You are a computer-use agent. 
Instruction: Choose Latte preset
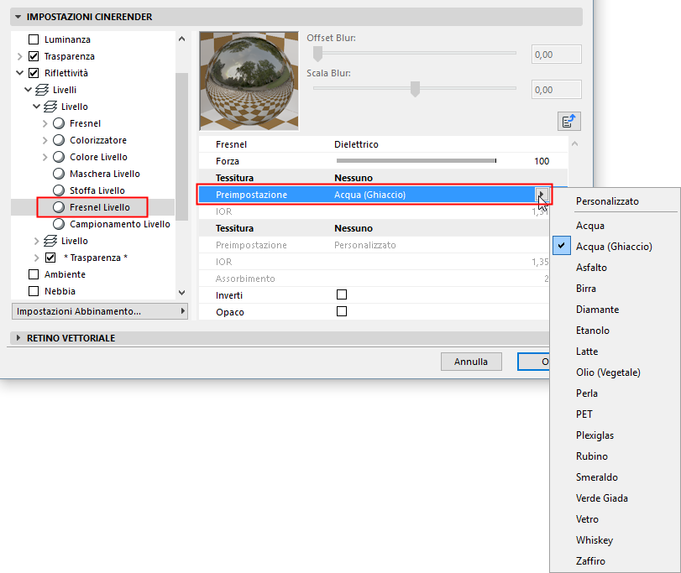(x=615, y=352)
